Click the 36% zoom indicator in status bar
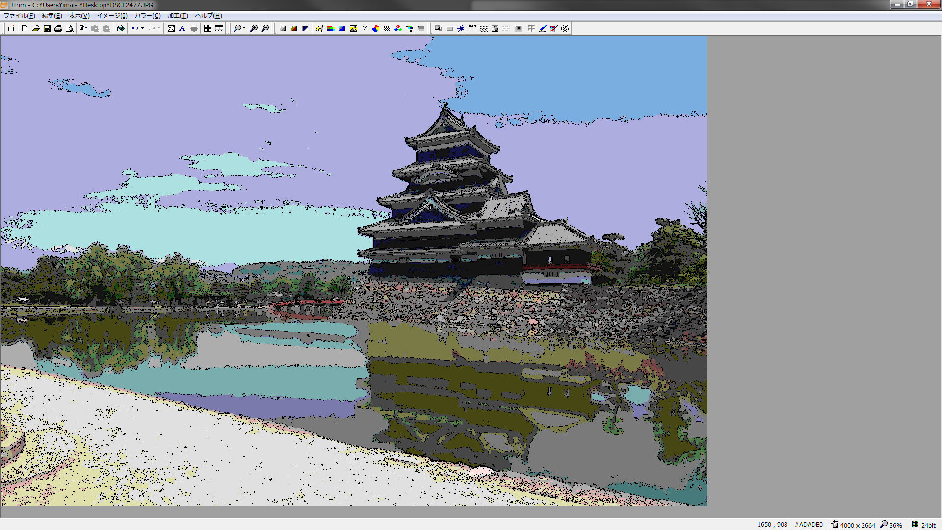Viewport: 942px width, 530px height. click(x=895, y=525)
